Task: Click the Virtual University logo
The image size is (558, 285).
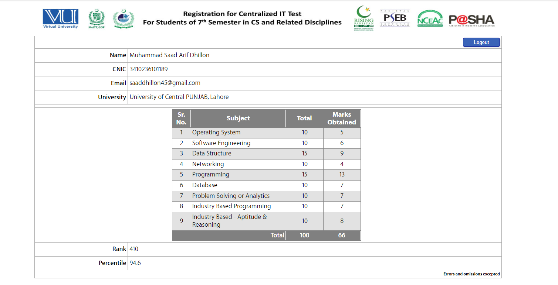Action: click(x=60, y=19)
